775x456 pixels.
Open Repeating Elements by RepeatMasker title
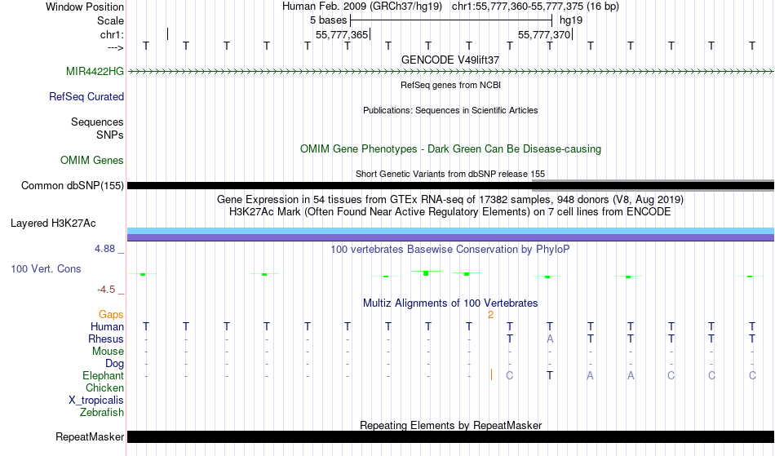tap(451, 425)
